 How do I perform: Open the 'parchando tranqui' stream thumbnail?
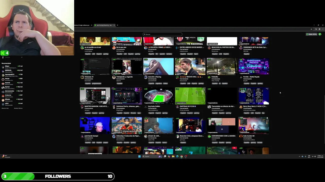click(x=95, y=126)
